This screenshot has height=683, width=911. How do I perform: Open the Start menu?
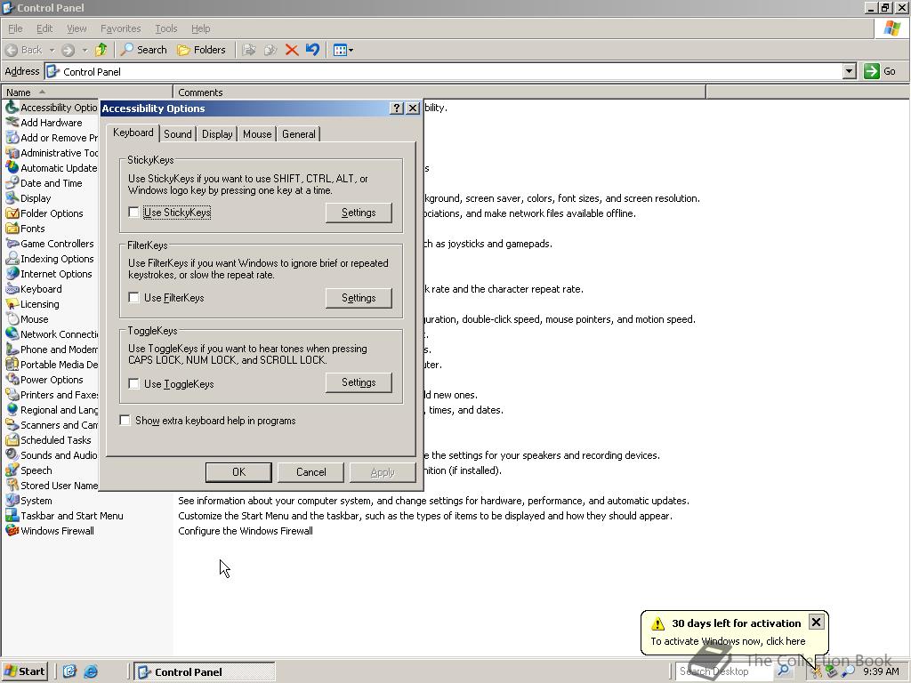[24, 671]
